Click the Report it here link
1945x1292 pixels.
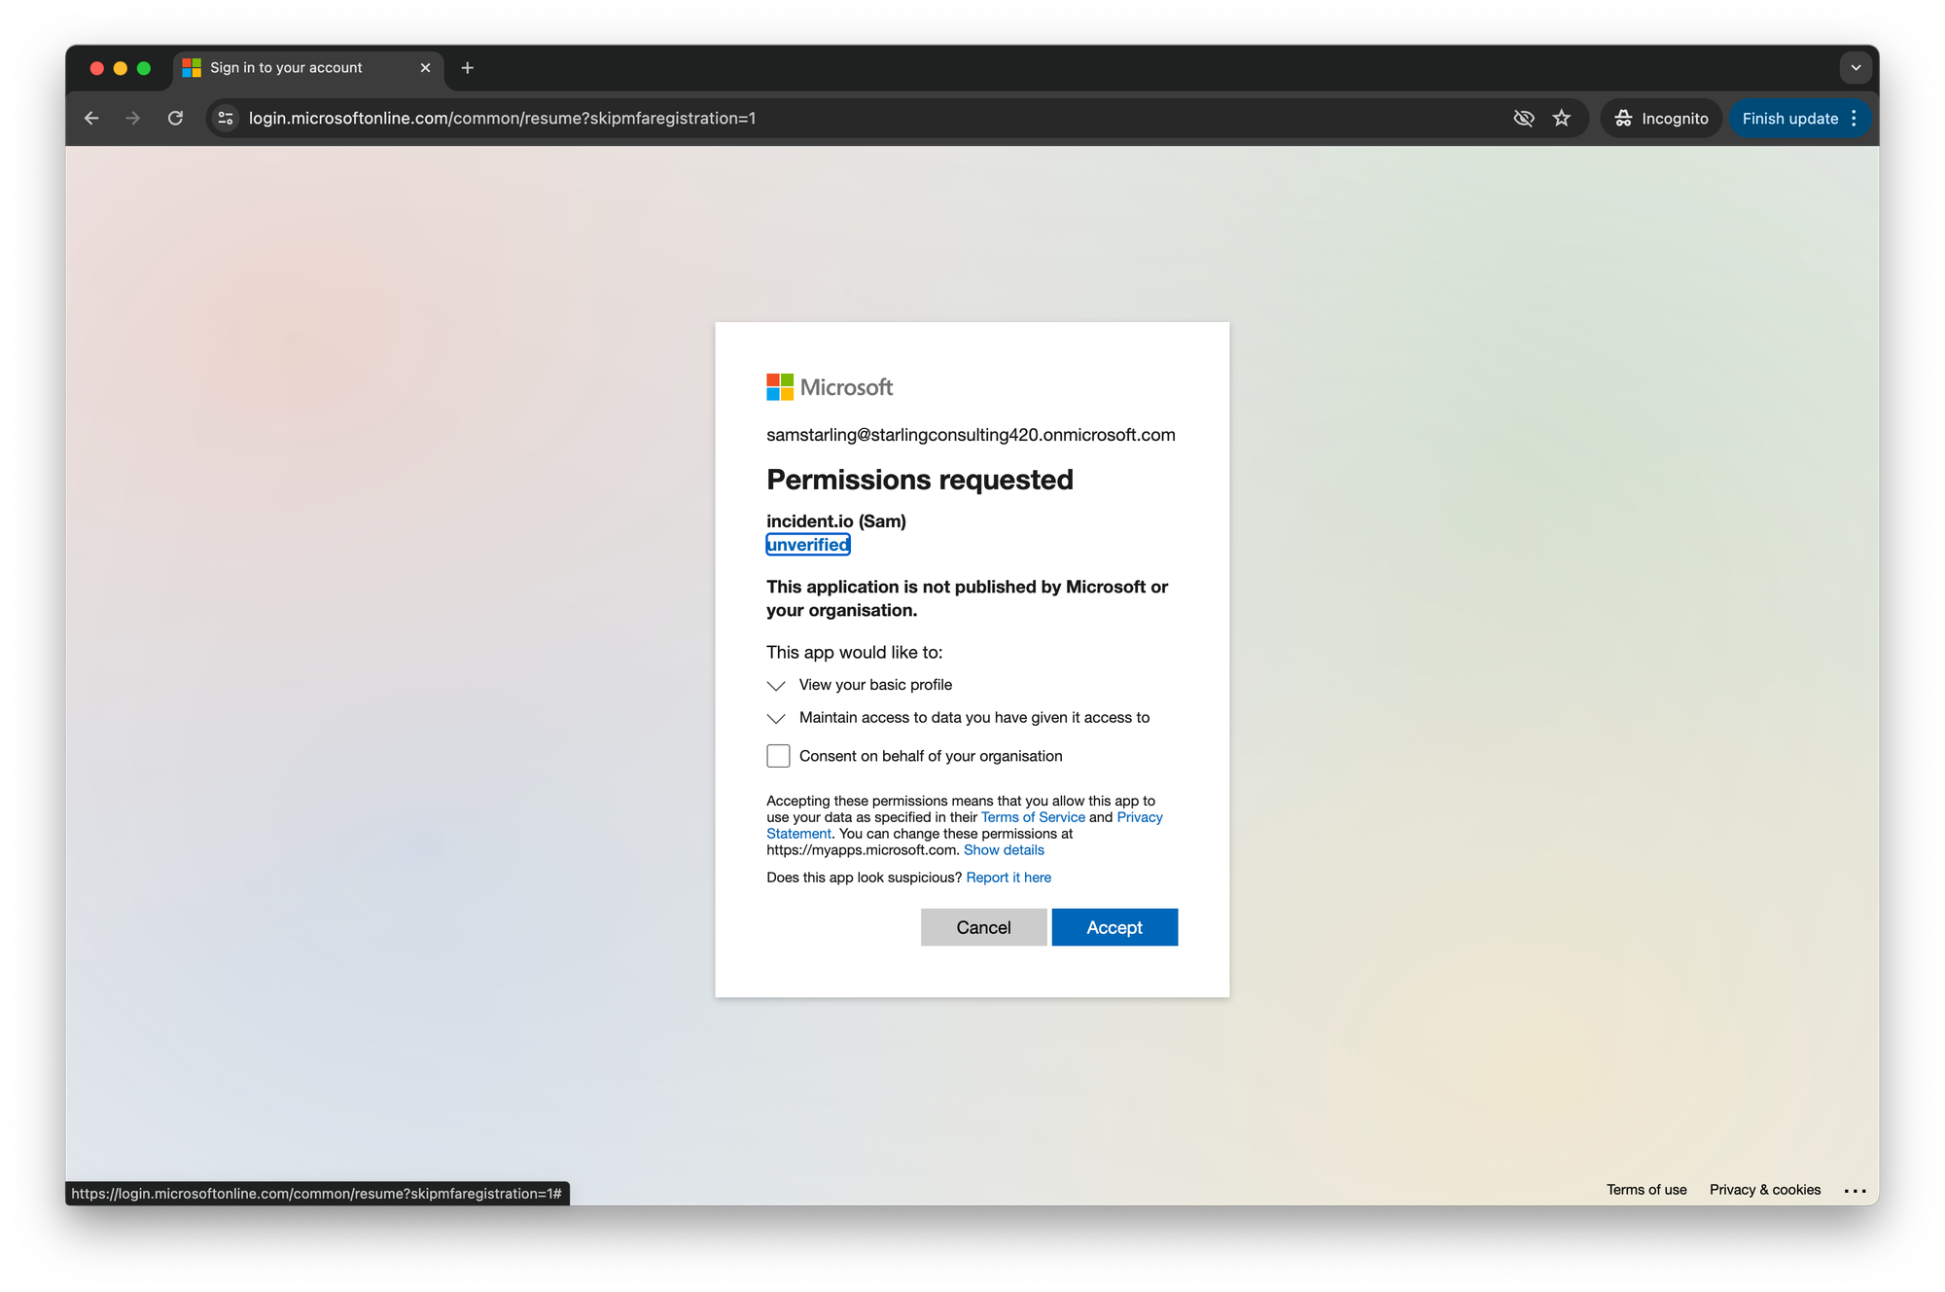[1008, 878]
